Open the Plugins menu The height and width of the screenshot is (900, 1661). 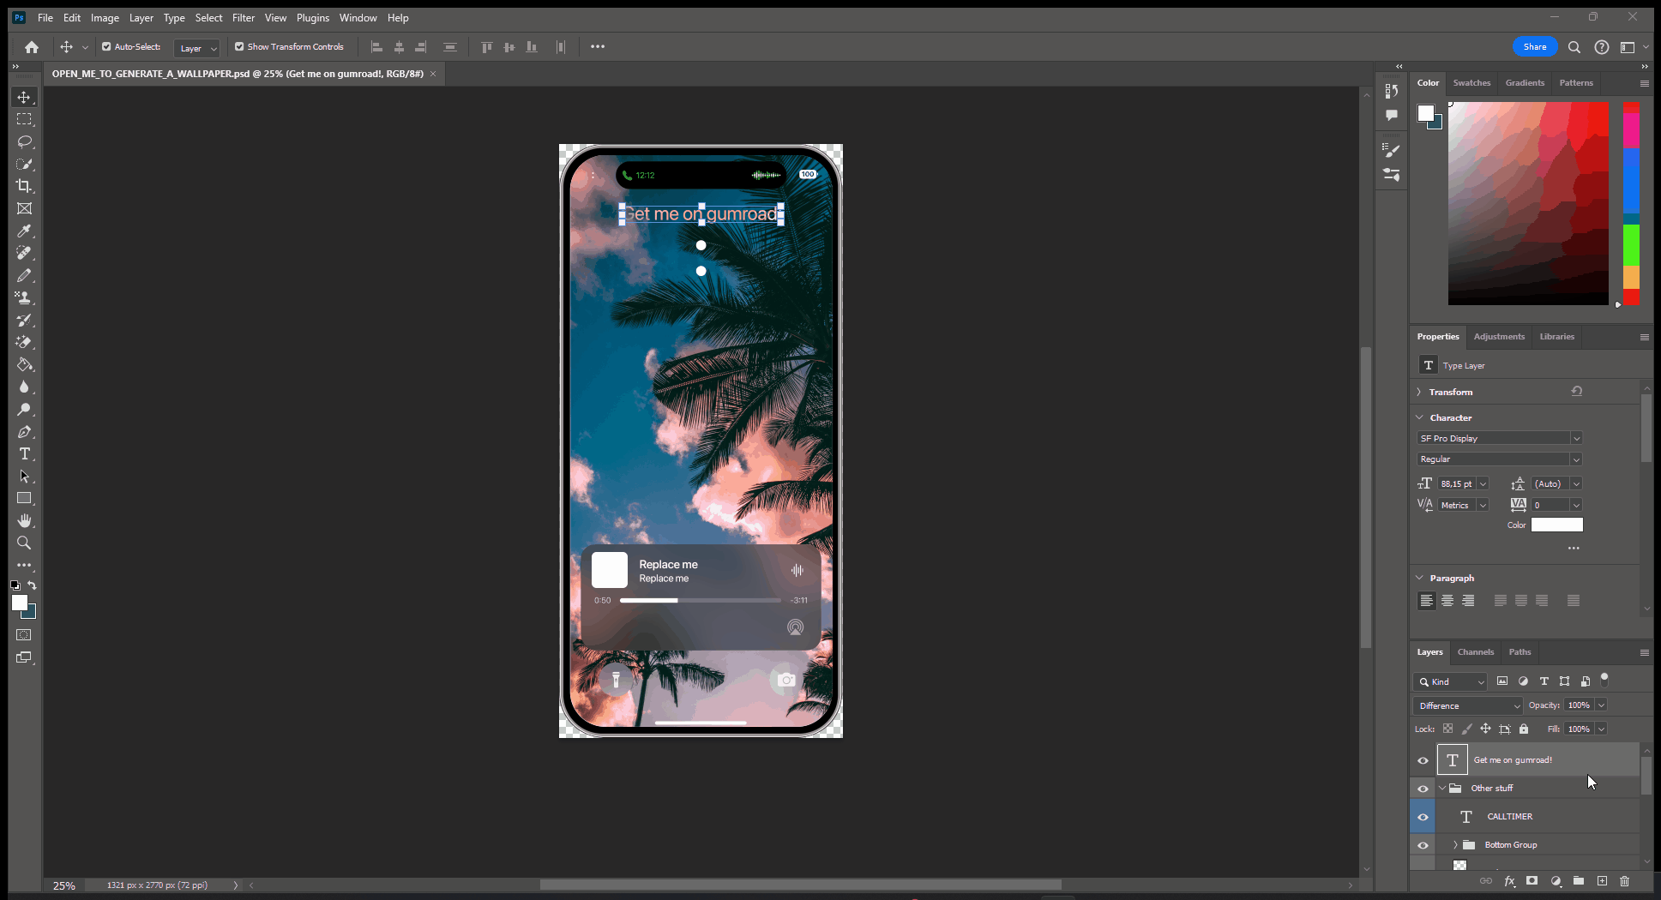click(x=313, y=18)
